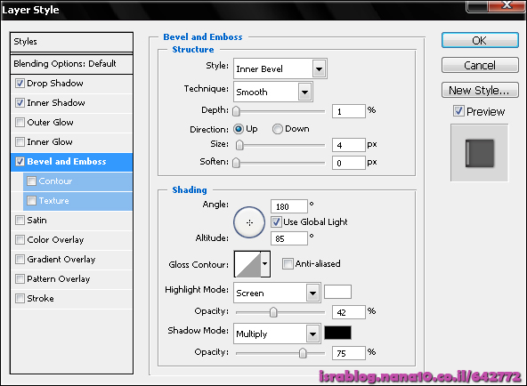Click the OK button

tap(480, 41)
